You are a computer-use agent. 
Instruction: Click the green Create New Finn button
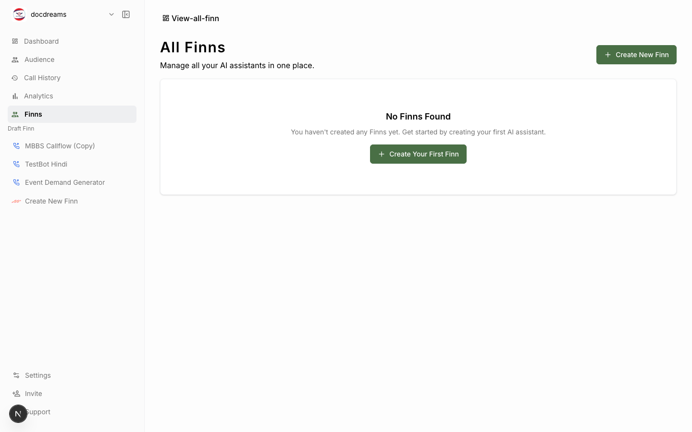(x=636, y=55)
